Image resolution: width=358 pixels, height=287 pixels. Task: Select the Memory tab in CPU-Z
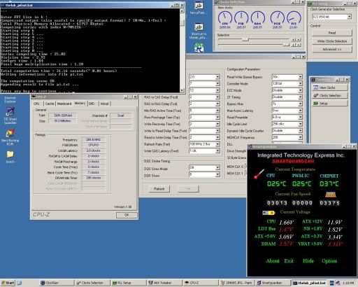tap(80, 103)
